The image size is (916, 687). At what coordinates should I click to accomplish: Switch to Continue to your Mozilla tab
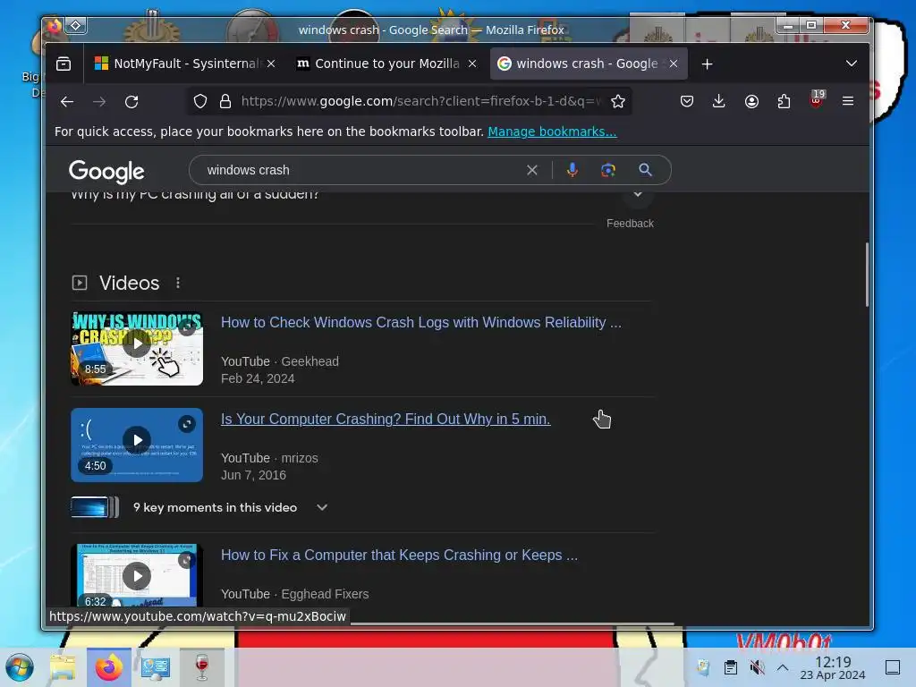click(x=386, y=64)
